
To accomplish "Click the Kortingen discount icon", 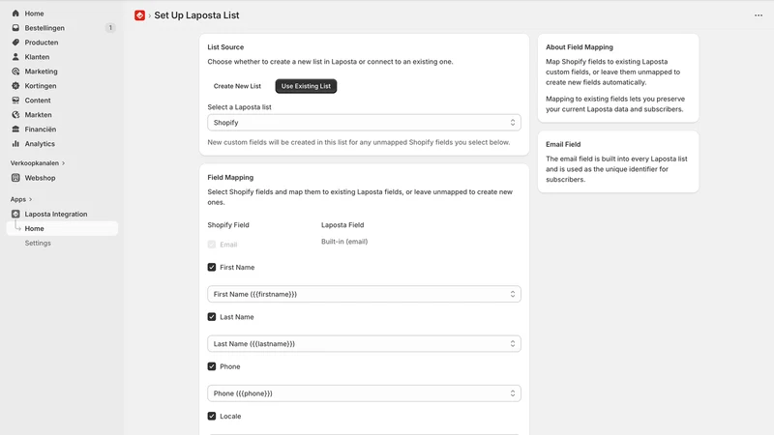I will click(x=15, y=86).
